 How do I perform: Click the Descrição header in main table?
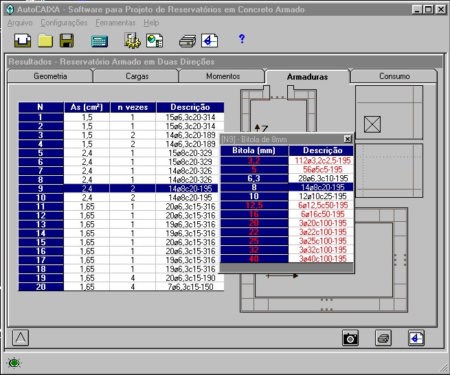coord(190,107)
